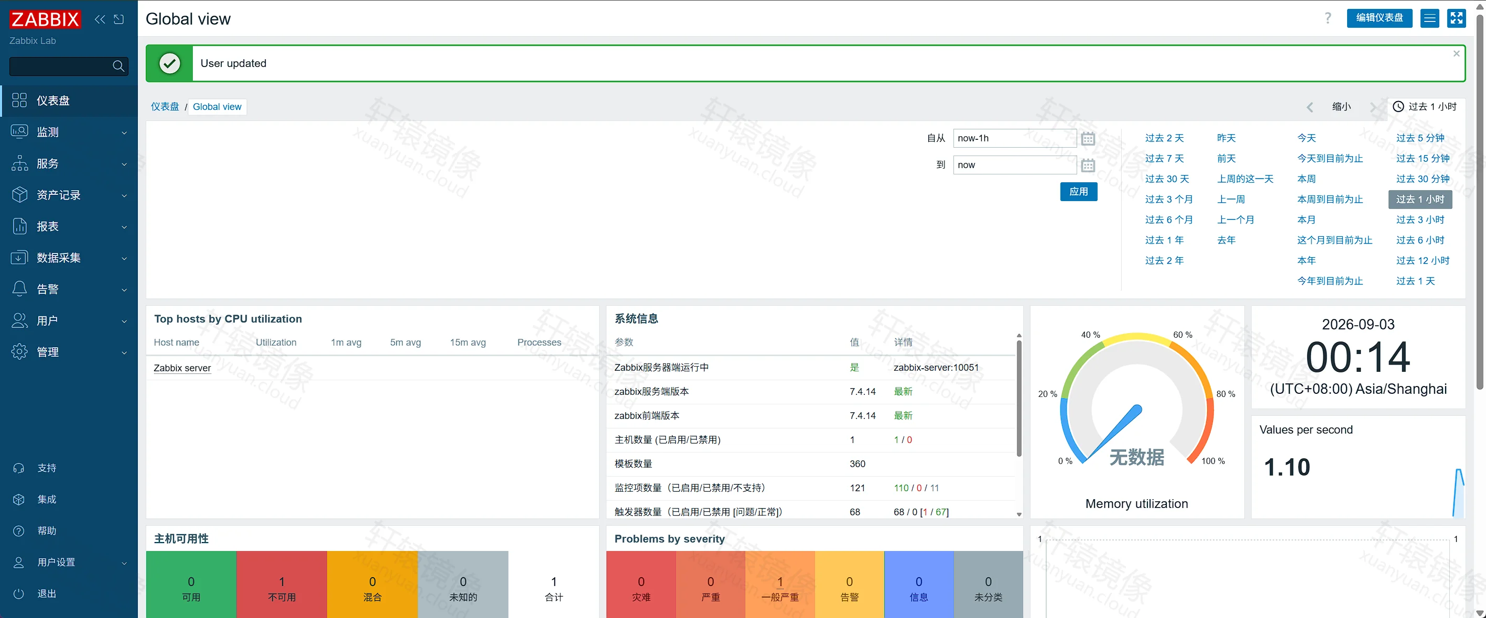Click the blue 信息 severity tile
The image size is (1486, 618).
919,584
